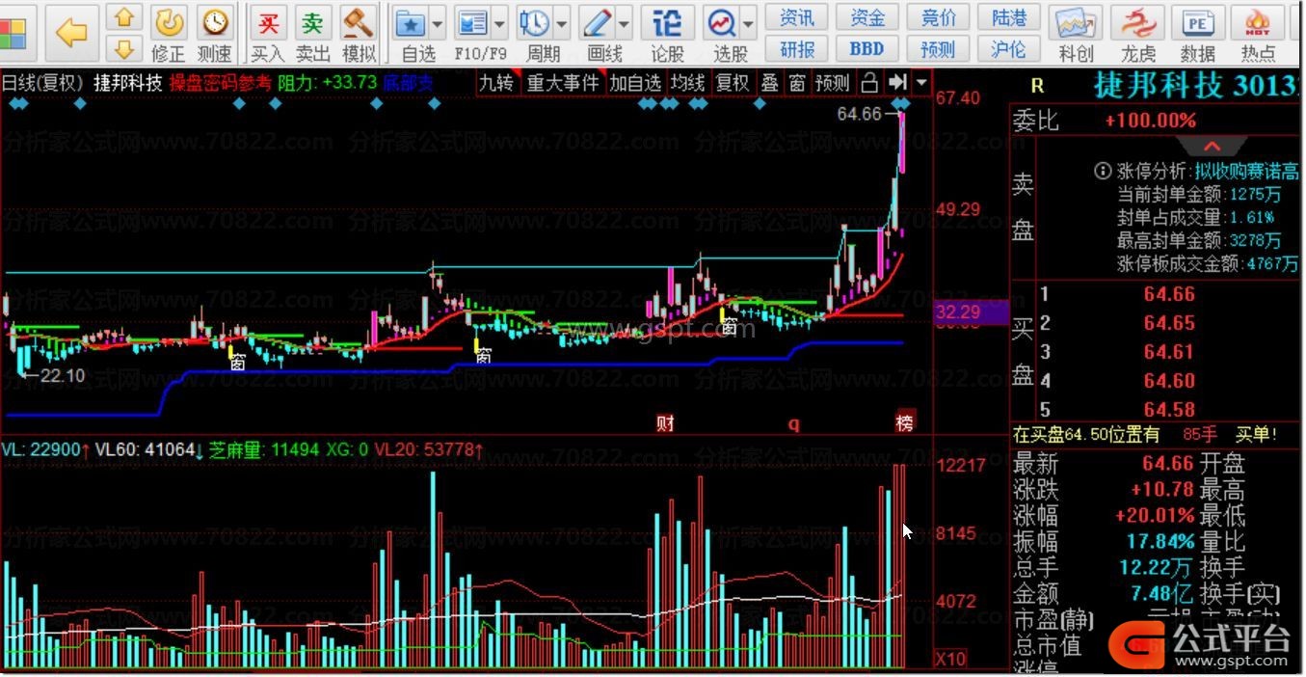Click the F10/F9 info icon
The width and height of the screenshot is (1306, 677).
point(472,33)
